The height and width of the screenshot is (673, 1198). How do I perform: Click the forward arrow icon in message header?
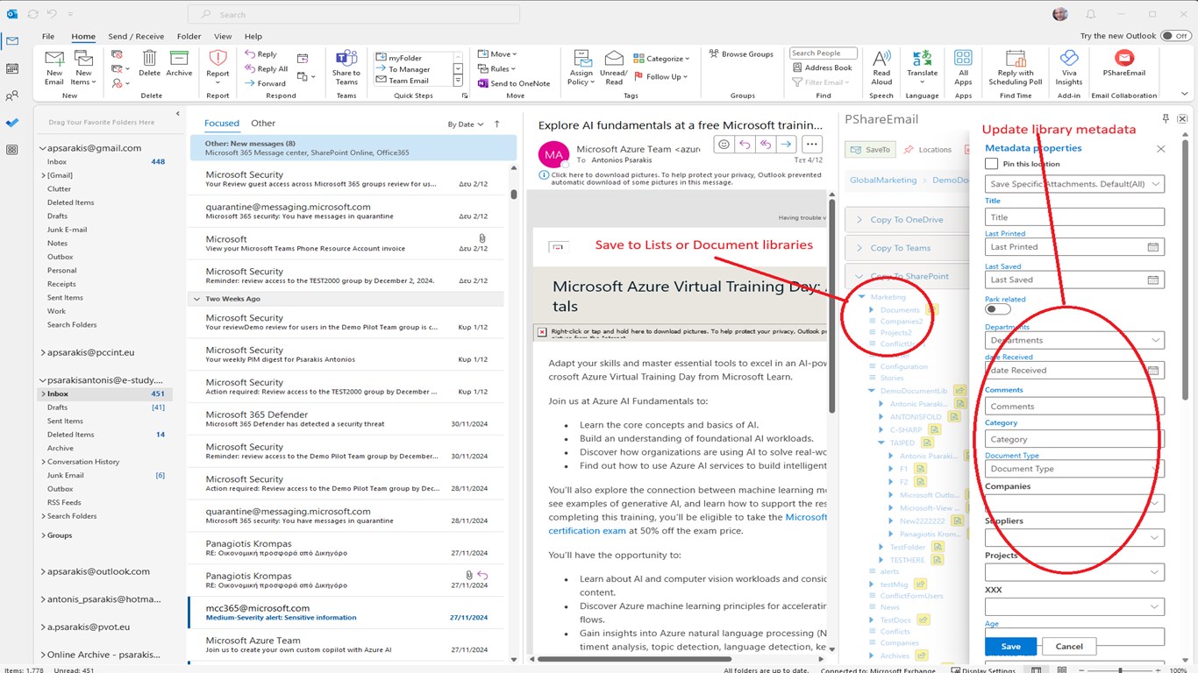point(787,145)
